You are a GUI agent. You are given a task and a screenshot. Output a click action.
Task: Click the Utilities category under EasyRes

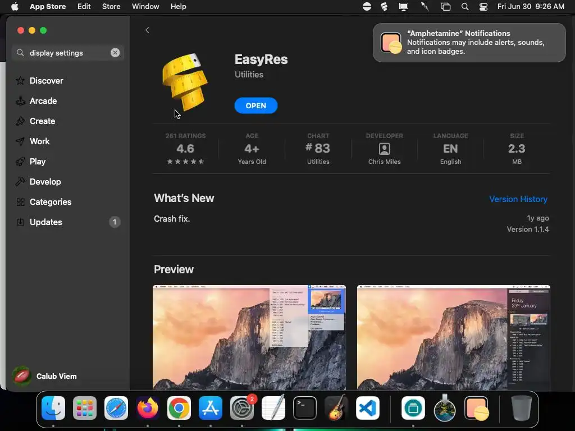click(249, 75)
